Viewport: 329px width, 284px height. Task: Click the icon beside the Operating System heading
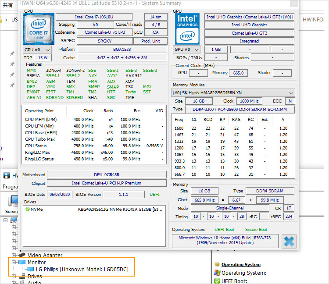[217, 264]
